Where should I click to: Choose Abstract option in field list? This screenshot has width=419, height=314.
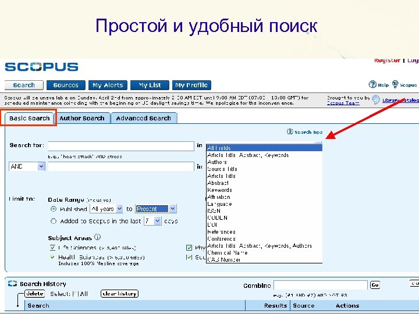click(x=264, y=183)
